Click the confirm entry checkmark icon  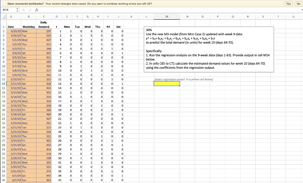30,10
